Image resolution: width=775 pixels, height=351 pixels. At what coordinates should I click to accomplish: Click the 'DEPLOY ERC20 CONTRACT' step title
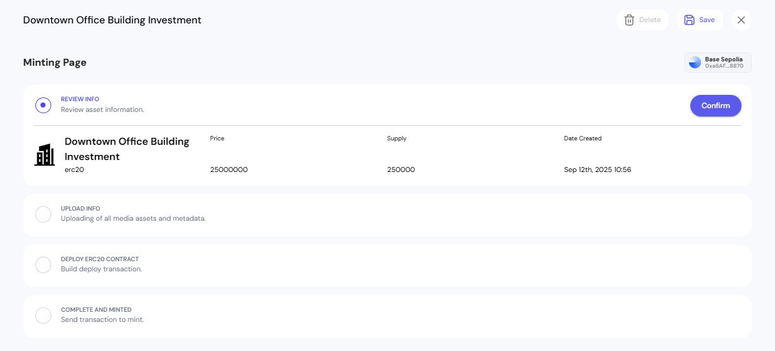pyautogui.click(x=100, y=259)
